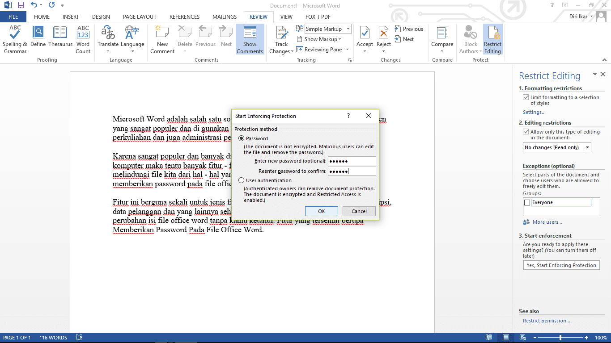Switch to the DESIGN tab
611x343 pixels.
coord(101,17)
